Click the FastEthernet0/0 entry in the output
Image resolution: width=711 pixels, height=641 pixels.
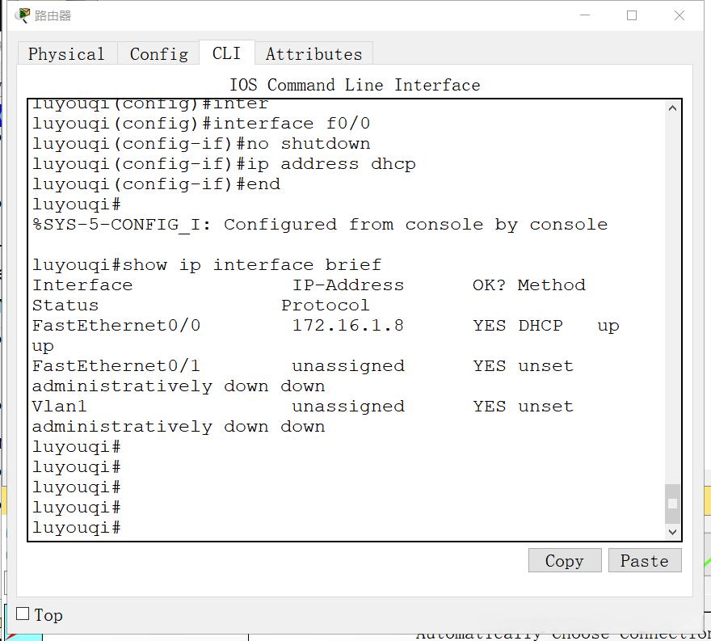(116, 326)
